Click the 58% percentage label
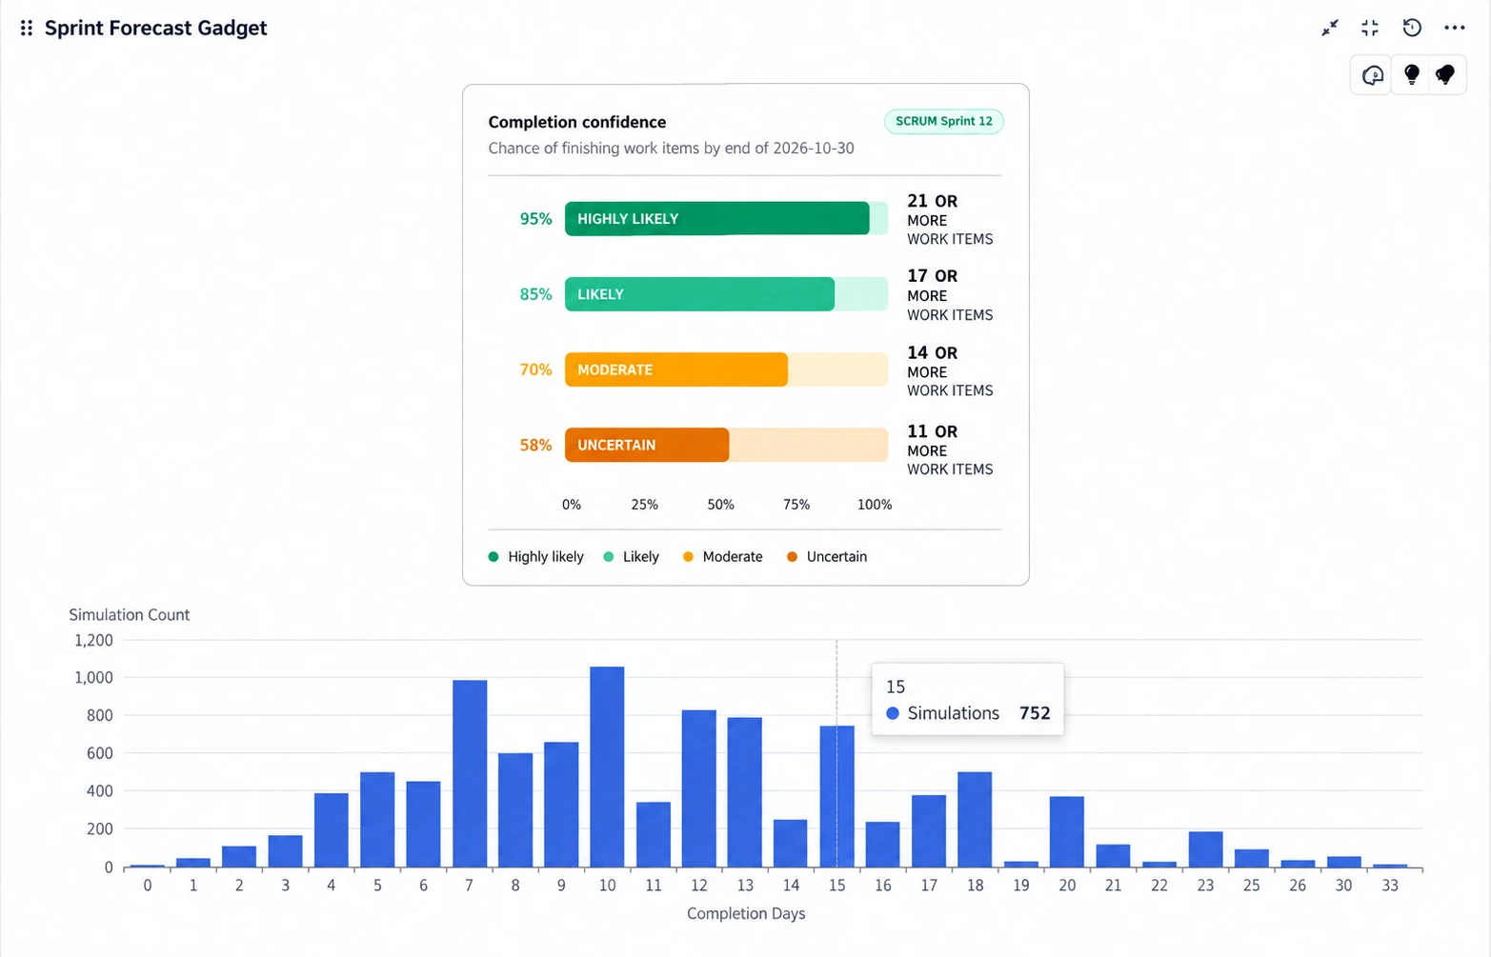Image resolution: width=1491 pixels, height=957 pixels. (535, 445)
